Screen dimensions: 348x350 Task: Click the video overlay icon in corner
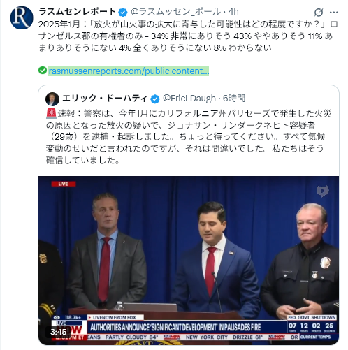click(323, 191)
